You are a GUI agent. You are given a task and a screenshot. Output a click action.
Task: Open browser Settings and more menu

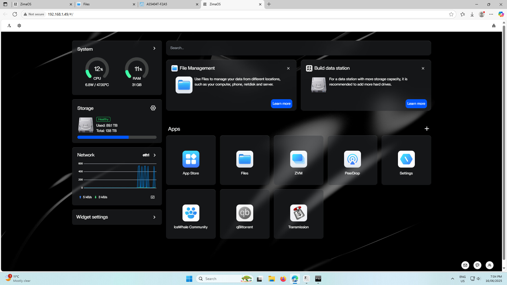491,14
